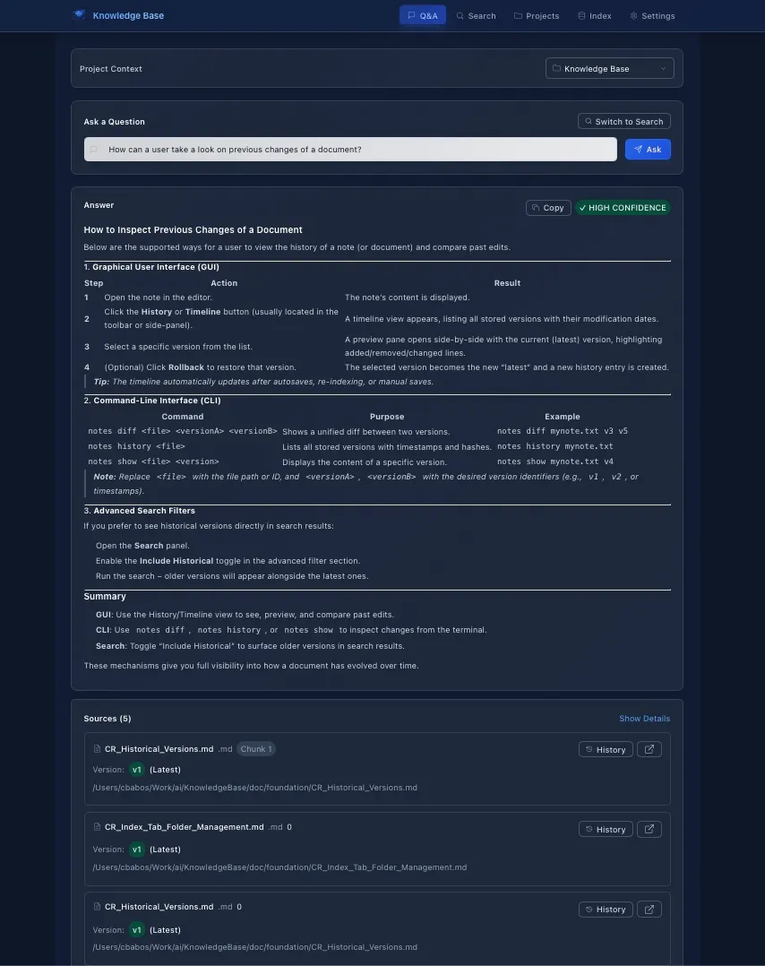Viewport: 765px width, 966px height.
Task: Click the Knowledge Base logo icon
Action: point(79,14)
